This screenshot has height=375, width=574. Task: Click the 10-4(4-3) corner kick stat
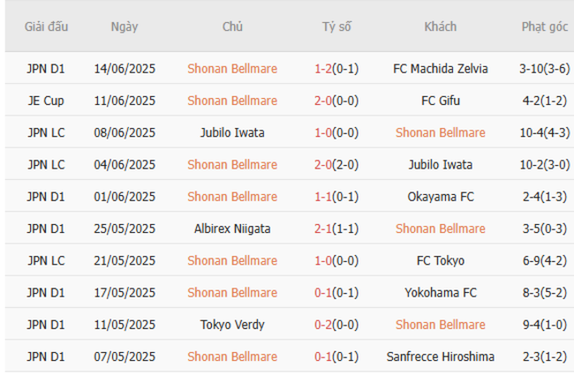pos(545,132)
